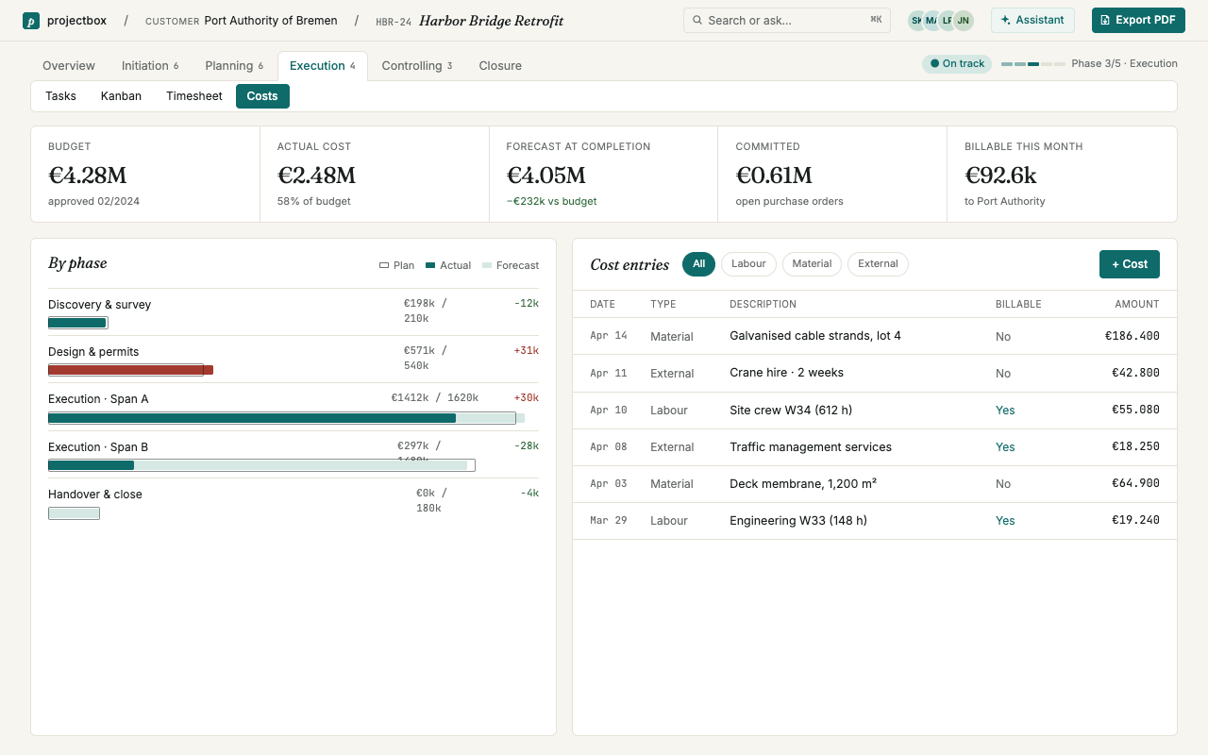Screen dimensions: 1208x755
Task: Open customer Port Authority of Bremen
Action: click(271, 21)
